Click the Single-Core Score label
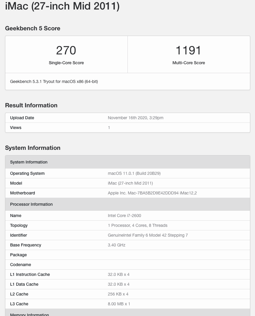 66,63
